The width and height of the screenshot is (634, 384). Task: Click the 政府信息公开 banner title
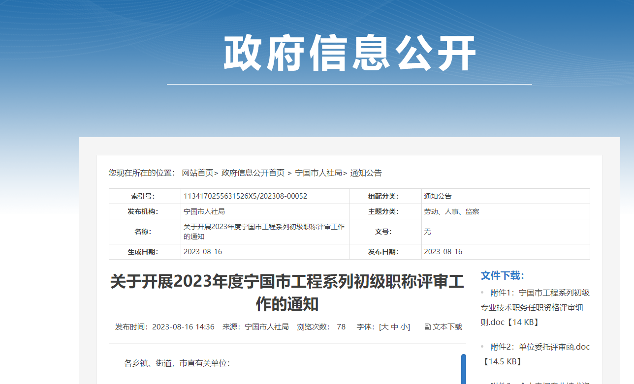(349, 53)
